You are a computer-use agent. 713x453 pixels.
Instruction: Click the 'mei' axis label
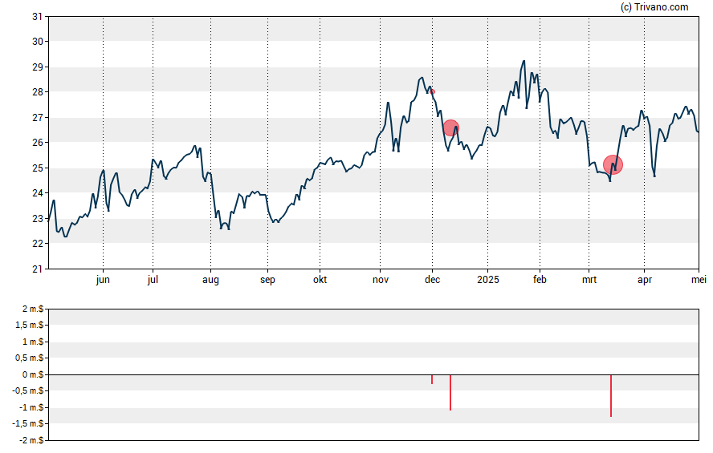pos(699,280)
